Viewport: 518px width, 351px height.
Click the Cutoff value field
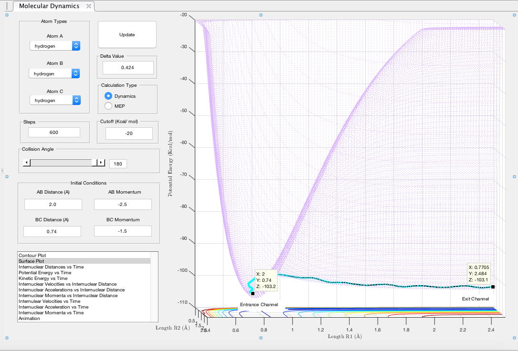(129, 134)
